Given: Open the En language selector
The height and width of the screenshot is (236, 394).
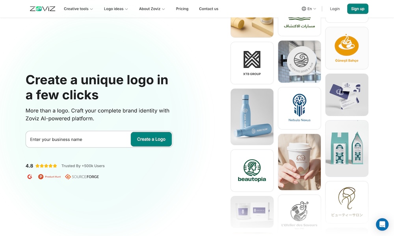Looking at the screenshot, I should coord(309,9).
